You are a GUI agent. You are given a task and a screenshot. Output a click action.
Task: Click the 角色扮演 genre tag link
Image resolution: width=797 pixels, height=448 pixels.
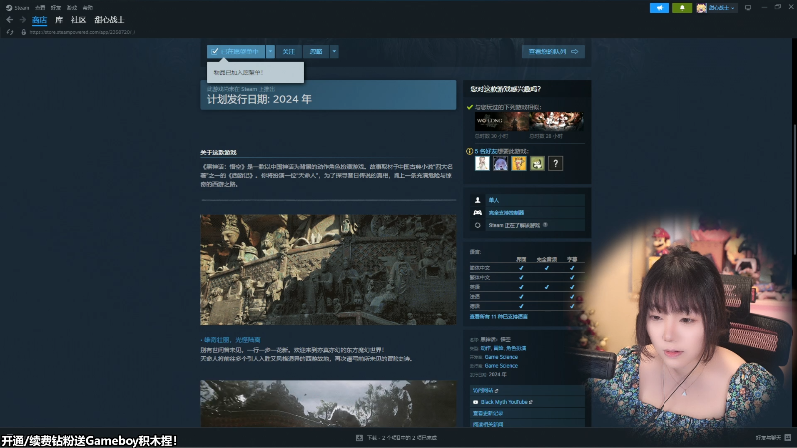pyautogui.click(x=516, y=349)
